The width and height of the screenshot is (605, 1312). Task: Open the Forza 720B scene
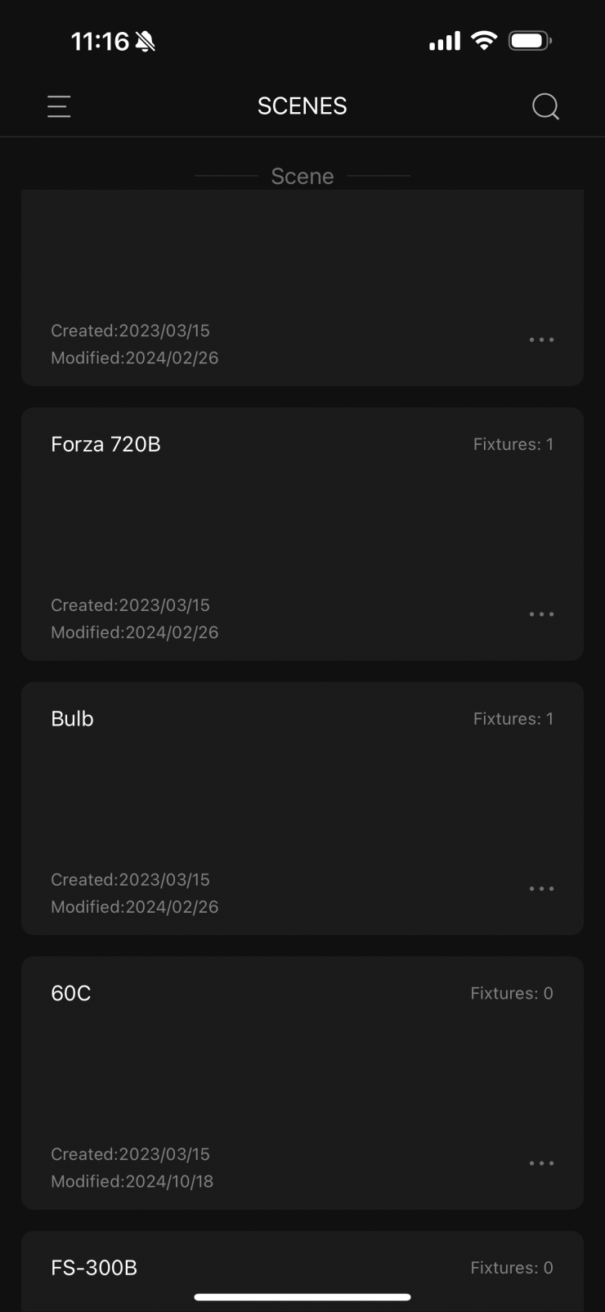point(106,444)
